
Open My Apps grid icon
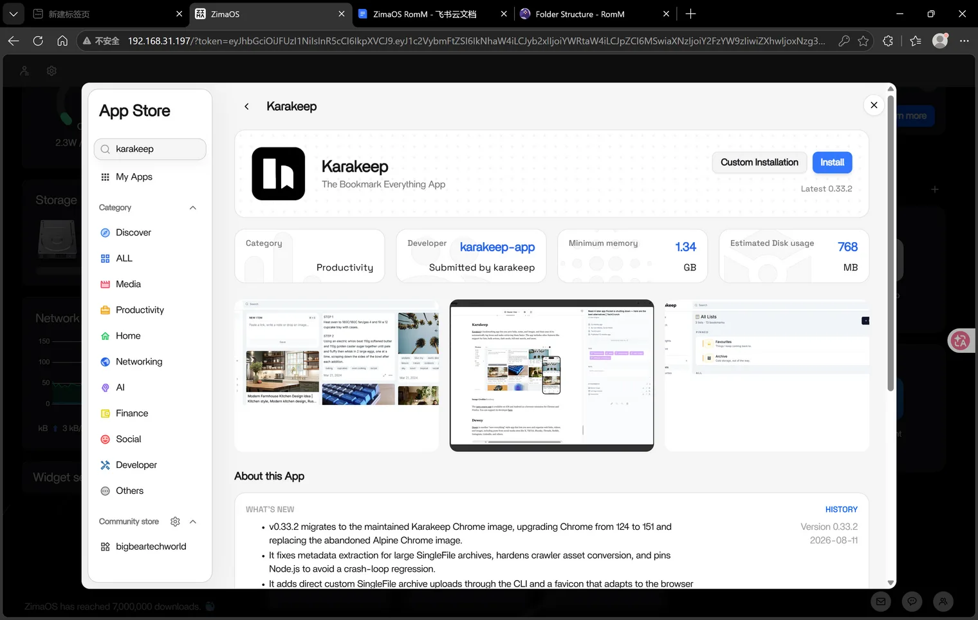106,177
